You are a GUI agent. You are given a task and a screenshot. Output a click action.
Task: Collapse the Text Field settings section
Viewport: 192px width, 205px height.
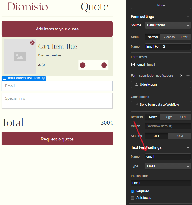188,147
